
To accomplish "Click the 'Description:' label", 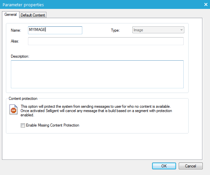I will (20, 56).
